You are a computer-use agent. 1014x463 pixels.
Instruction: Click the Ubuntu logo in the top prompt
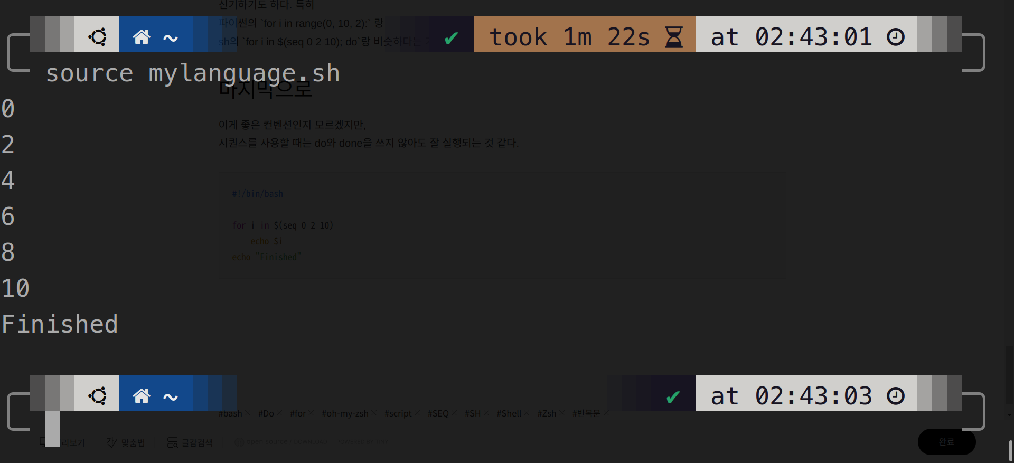(97, 37)
